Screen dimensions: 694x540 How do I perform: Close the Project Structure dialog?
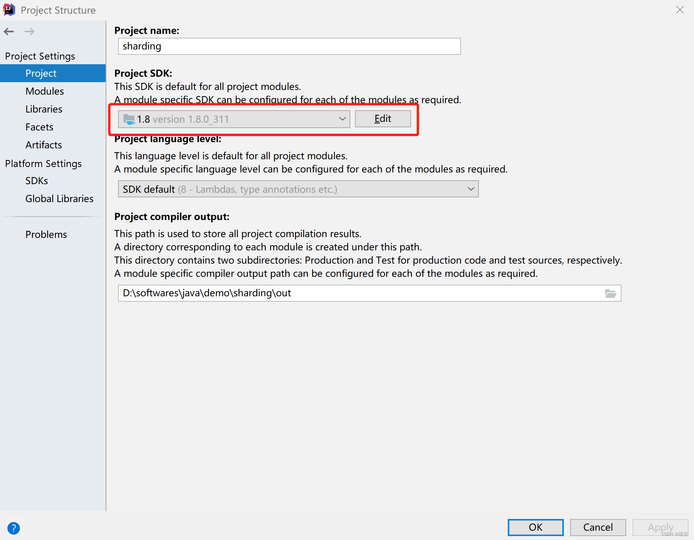(680, 10)
